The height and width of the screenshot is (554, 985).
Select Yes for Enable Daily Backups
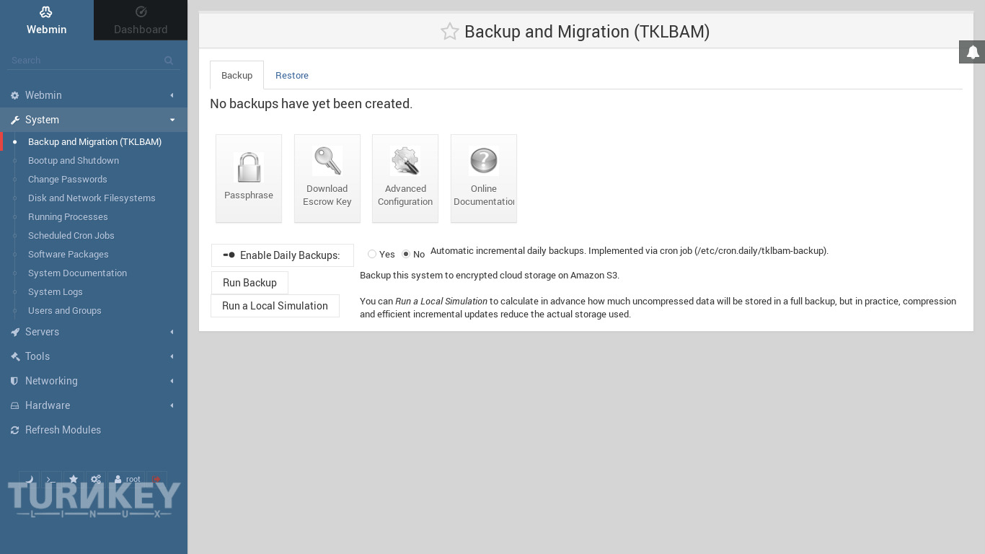coord(372,254)
